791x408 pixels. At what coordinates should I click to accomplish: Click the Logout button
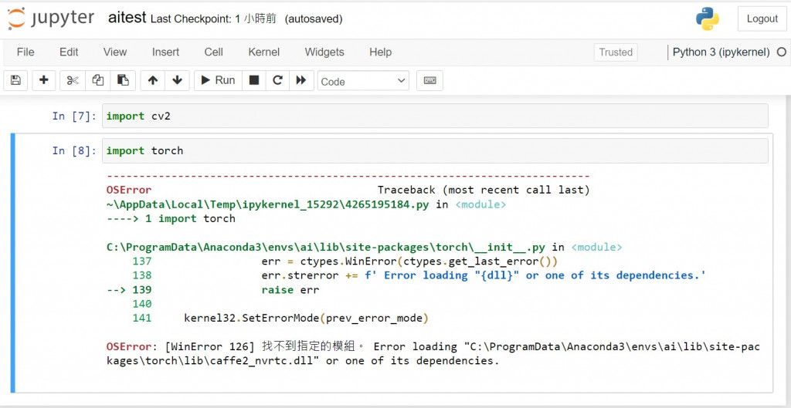coord(762,19)
